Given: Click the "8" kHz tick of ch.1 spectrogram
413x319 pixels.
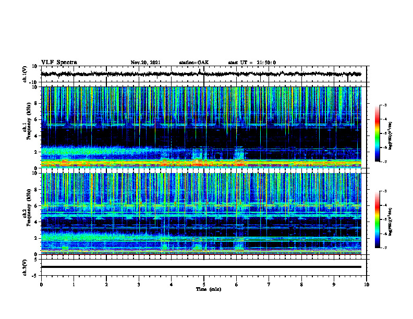Looking at the screenshot, I should pos(36,103).
